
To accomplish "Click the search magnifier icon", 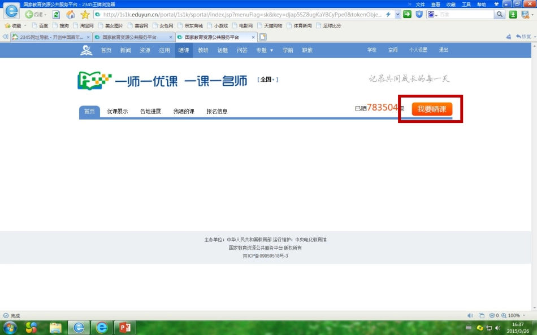I will click(500, 15).
